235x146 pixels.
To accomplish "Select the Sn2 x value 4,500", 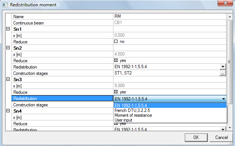I will click(x=170, y=54).
